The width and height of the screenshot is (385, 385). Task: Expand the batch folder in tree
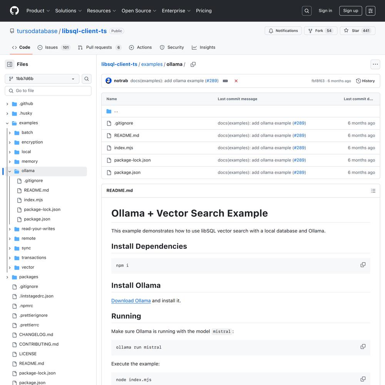pos(10,133)
